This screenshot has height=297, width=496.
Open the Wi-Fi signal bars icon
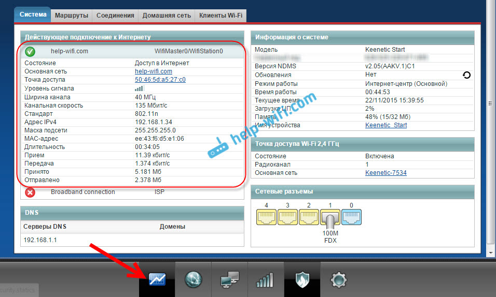[265, 280]
